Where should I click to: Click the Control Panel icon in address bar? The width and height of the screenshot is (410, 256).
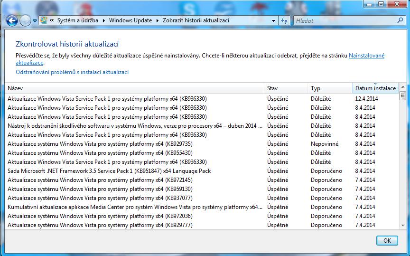pos(44,20)
